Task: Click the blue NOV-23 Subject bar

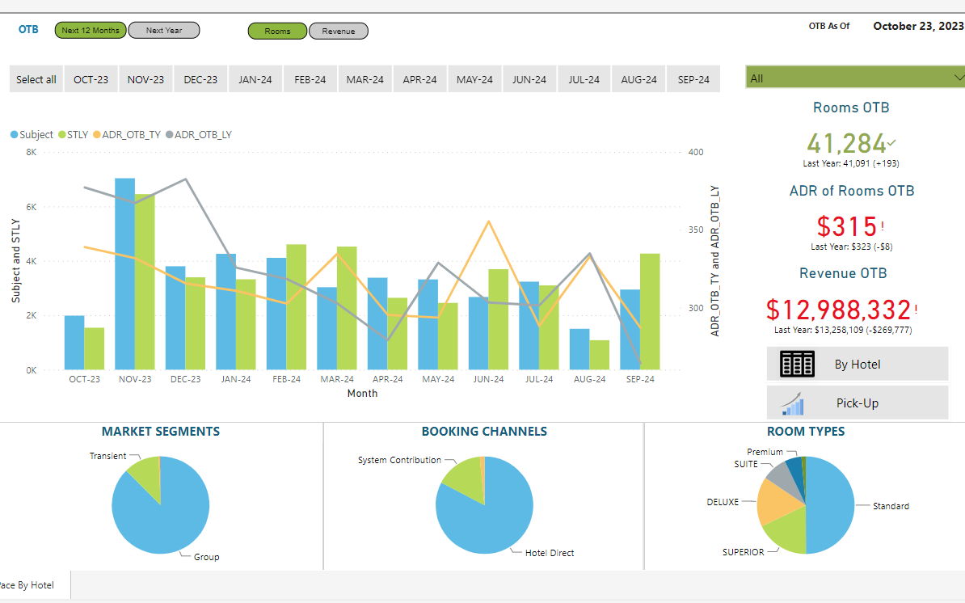Action: tap(125, 274)
